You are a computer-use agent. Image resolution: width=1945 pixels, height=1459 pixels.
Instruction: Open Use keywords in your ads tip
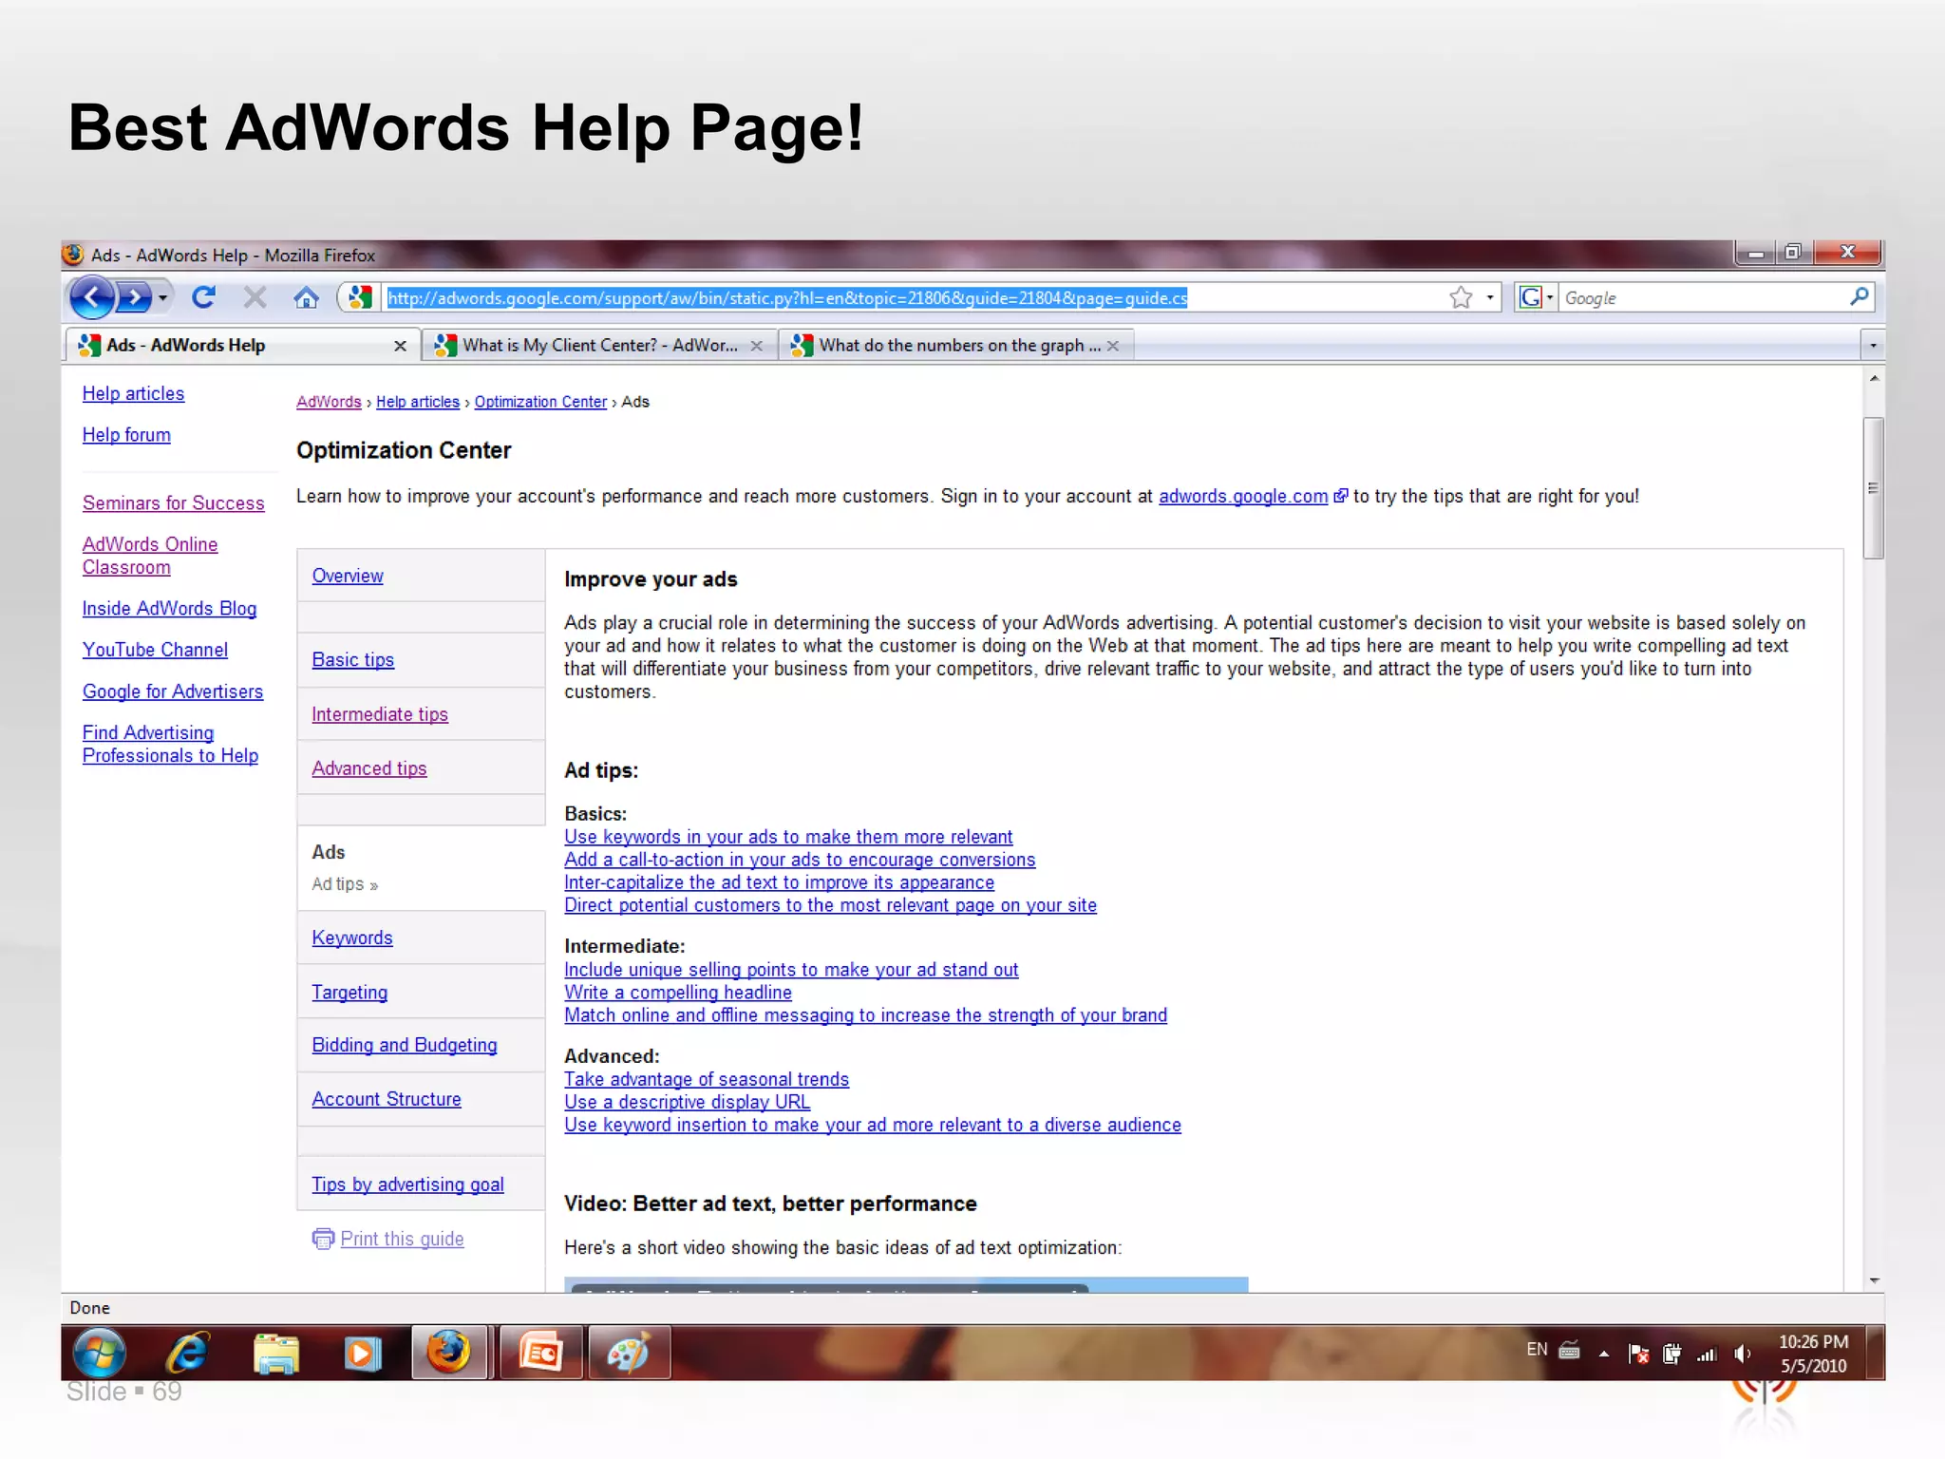[x=788, y=837]
